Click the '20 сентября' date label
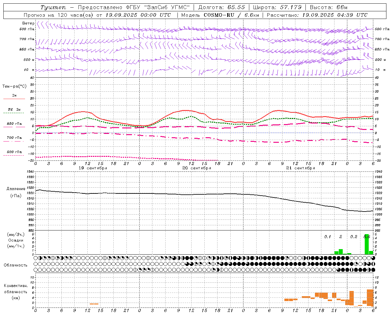The height and width of the screenshot is (313, 391). coord(197,168)
